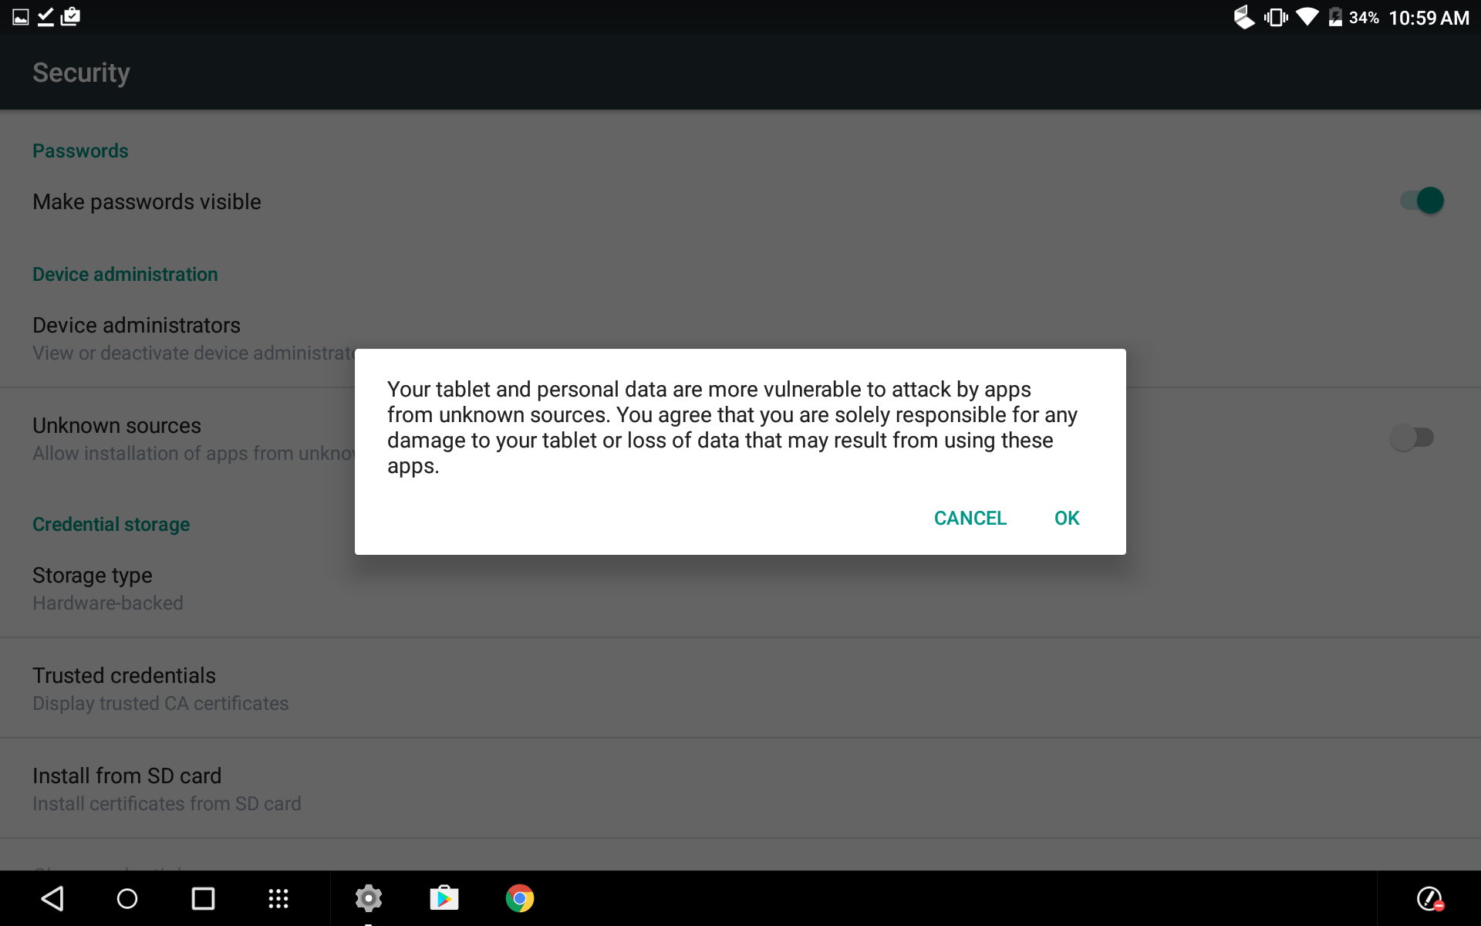Open Chrome from the navigation bar
1481x926 pixels.
[x=519, y=897]
